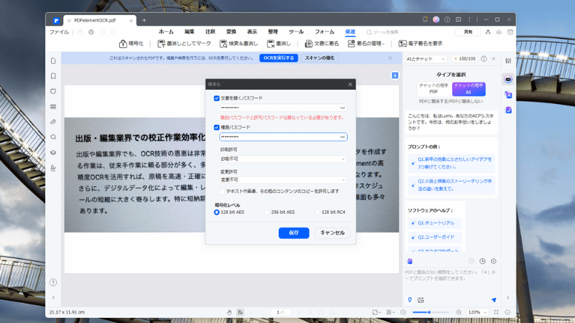The height and width of the screenshot is (323, 575).
Task: Open tab list arrow beside PDFelementOCR.pdf tab
Action: 69,21
